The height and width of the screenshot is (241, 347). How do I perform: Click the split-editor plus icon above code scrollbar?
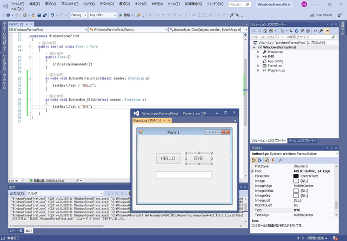click(x=245, y=35)
